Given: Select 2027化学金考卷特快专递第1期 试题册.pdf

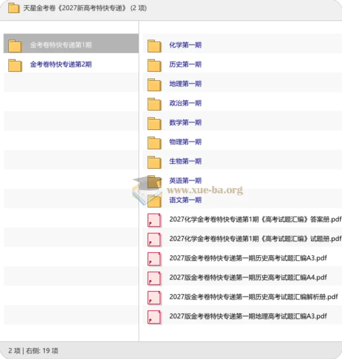Looking at the screenshot, I should point(255,239).
